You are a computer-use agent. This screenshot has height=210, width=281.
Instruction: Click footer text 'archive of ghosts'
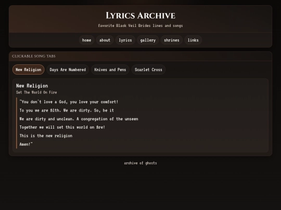click(140, 163)
